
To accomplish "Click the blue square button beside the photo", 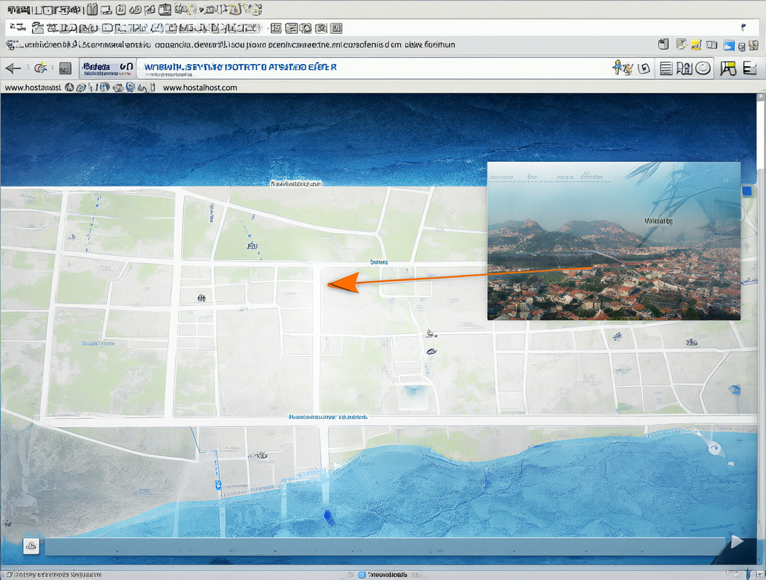I will [747, 191].
